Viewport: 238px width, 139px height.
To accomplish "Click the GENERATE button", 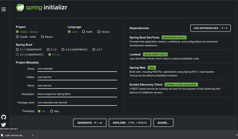I will [x=90, y=123].
